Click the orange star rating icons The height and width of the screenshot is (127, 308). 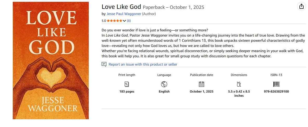click(114, 21)
